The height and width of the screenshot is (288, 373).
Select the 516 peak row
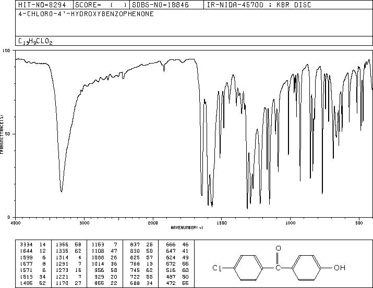[177, 270]
